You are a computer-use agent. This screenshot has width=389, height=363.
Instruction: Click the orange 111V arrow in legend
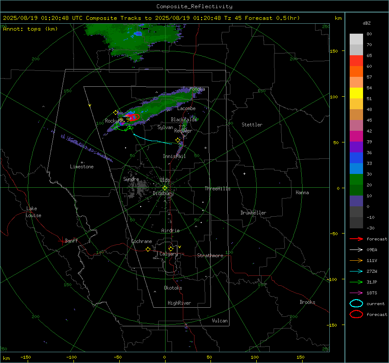click(356, 260)
